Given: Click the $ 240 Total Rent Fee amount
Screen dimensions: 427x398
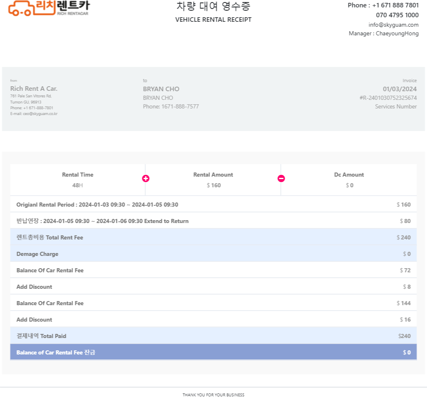Looking at the screenshot, I should pyautogui.click(x=404, y=237).
